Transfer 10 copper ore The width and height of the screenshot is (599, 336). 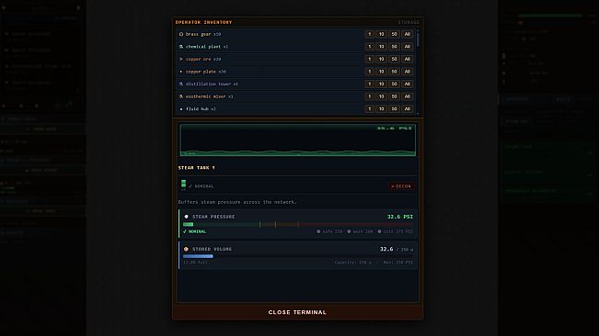pos(381,59)
